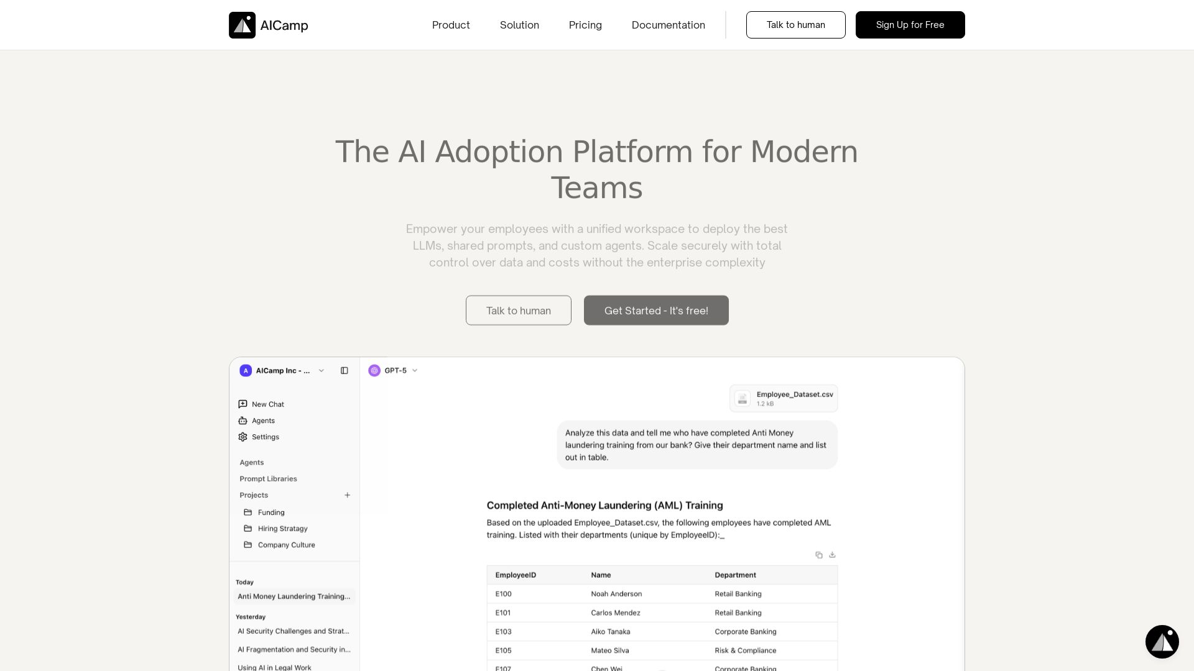Click the AICamp brand name text

point(284,25)
